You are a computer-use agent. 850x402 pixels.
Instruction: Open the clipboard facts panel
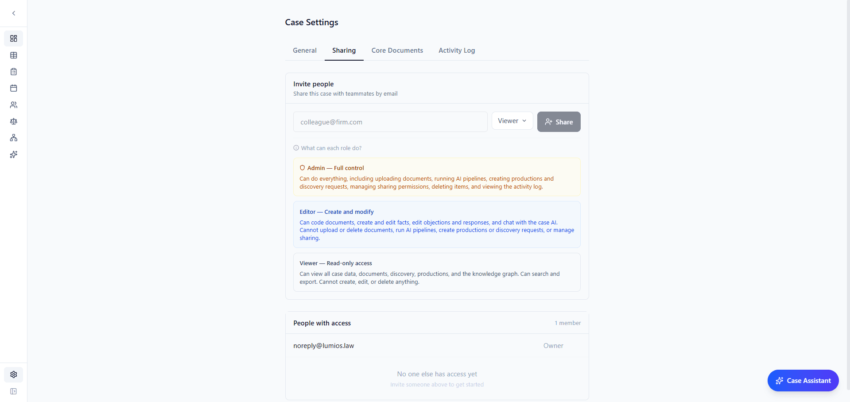14,71
